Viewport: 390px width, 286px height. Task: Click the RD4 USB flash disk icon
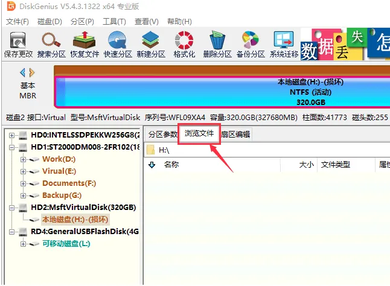23,232
